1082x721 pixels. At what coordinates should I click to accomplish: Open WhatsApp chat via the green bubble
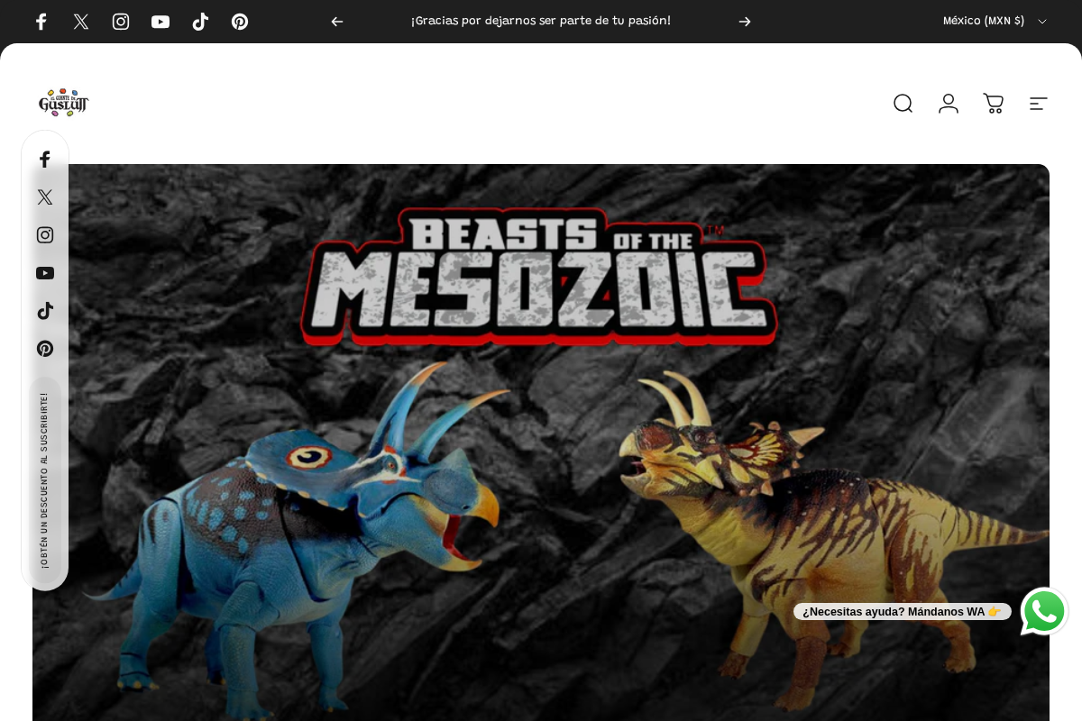tap(1044, 611)
